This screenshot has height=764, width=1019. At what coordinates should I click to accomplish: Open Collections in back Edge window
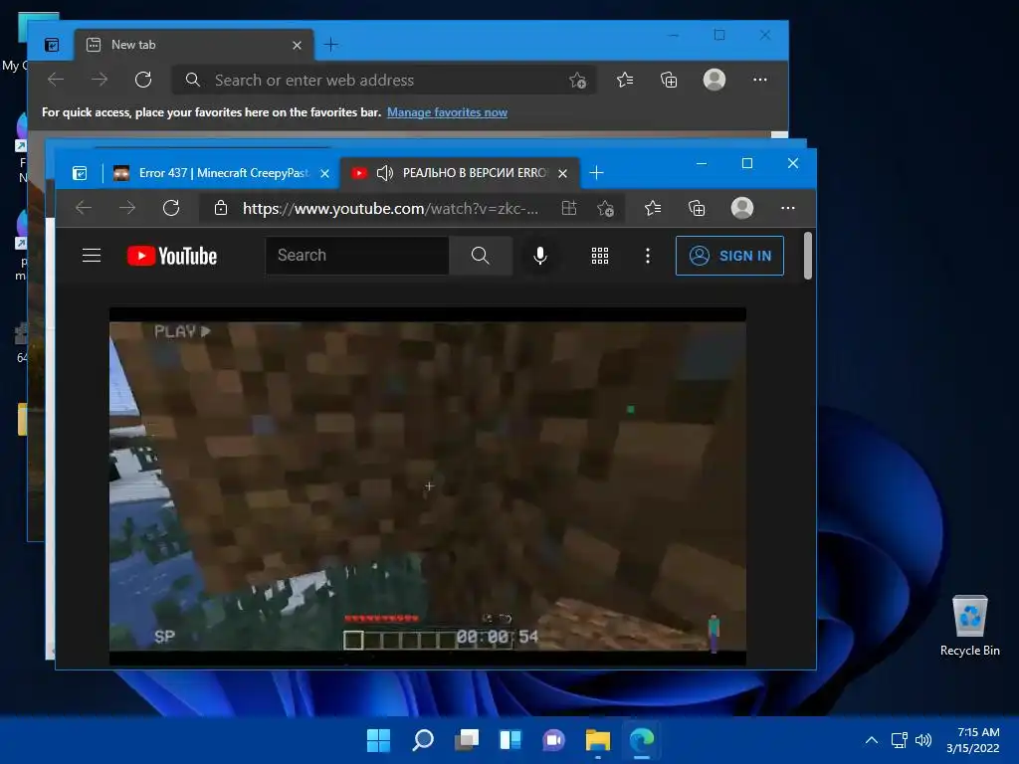point(669,80)
